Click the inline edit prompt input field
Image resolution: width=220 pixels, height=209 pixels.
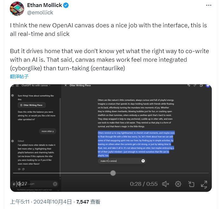[x=119, y=161]
